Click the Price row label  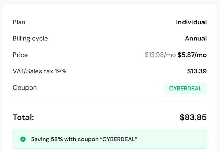(x=20, y=55)
